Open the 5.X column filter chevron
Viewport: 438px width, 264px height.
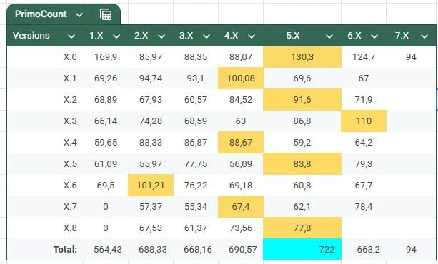click(x=329, y=36)
